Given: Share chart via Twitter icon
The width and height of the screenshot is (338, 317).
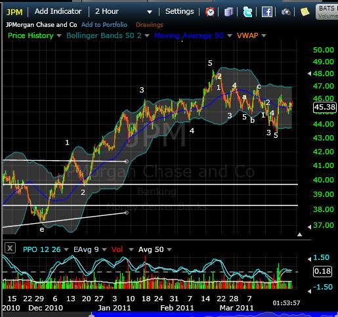Looking at the screenshot, I should pos(247,12).
